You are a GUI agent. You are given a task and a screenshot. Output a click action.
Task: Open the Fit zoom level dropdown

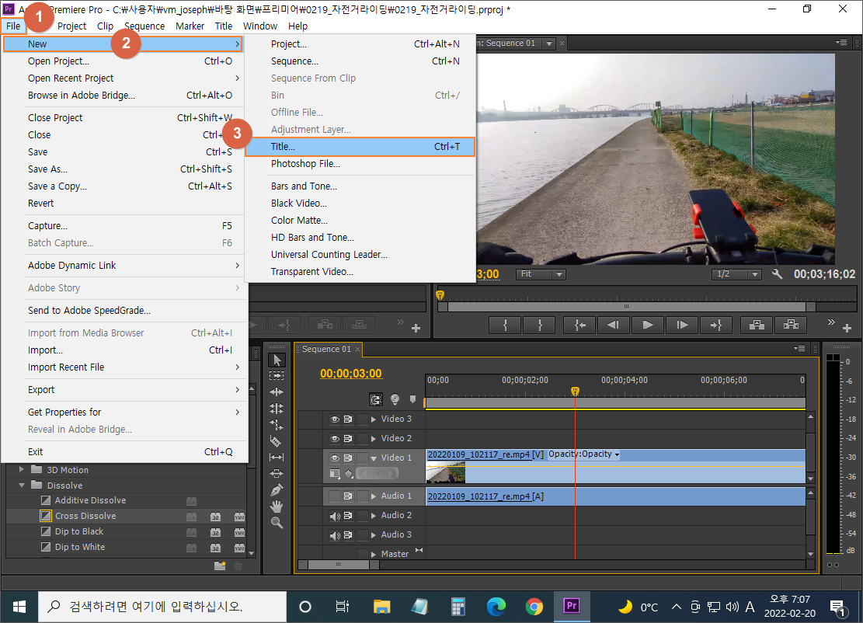(x=541, y=274)
